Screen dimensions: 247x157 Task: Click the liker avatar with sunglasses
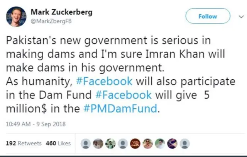tap(148, 143)
